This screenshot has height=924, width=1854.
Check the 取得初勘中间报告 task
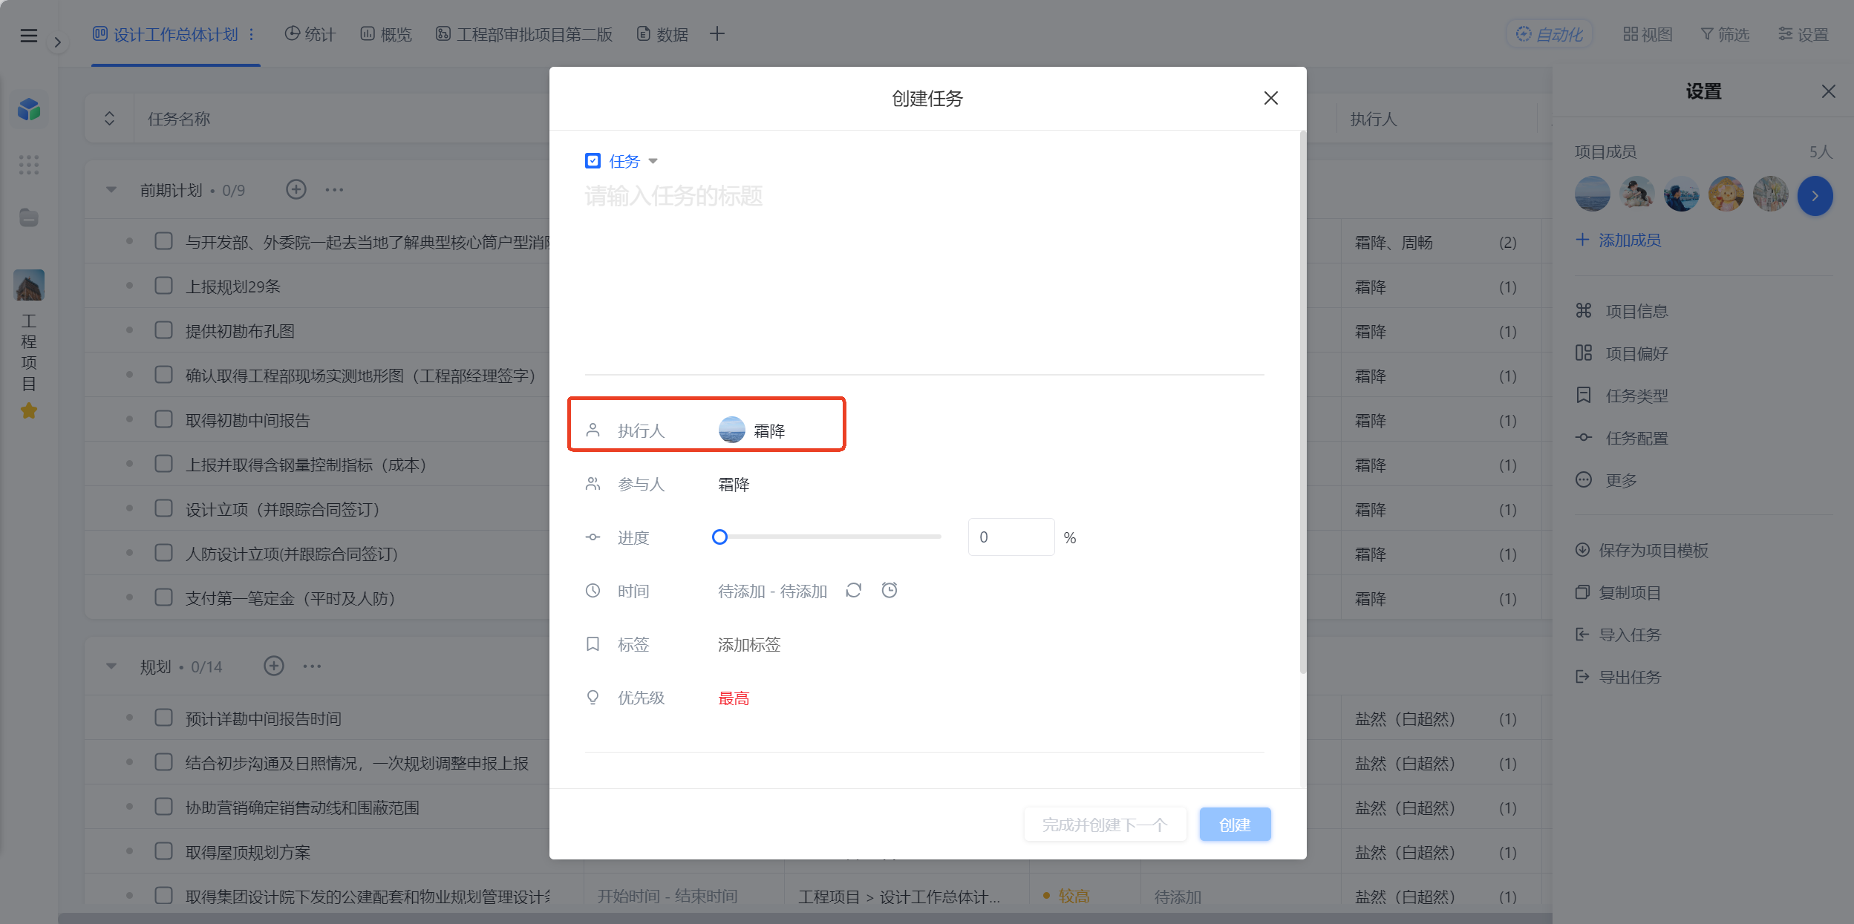coord(163,419)
